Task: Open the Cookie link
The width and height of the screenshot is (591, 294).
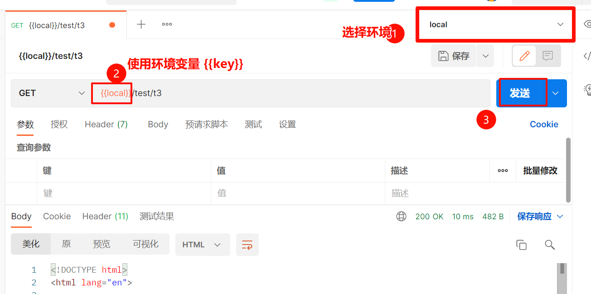Action: (544, 125)
